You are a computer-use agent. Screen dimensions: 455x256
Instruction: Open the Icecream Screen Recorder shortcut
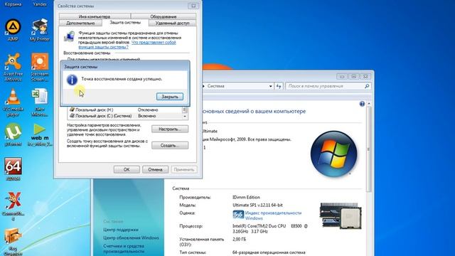[40, 67]
